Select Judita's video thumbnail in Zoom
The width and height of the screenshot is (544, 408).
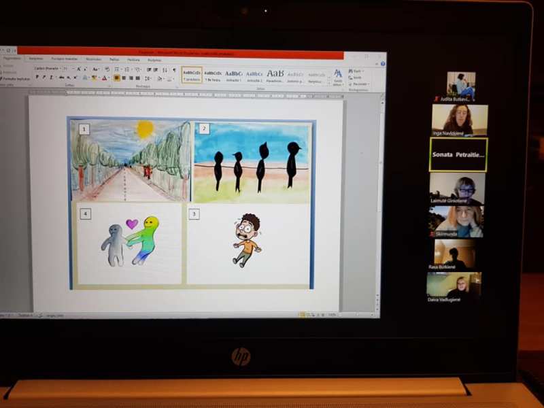click(x=461, y=86)
